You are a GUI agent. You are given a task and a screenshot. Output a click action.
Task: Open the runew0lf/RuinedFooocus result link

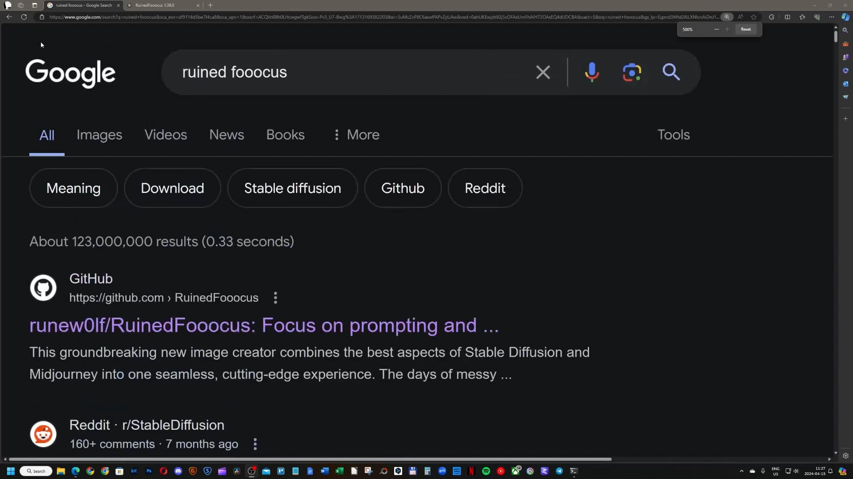(x=264, y=326)
